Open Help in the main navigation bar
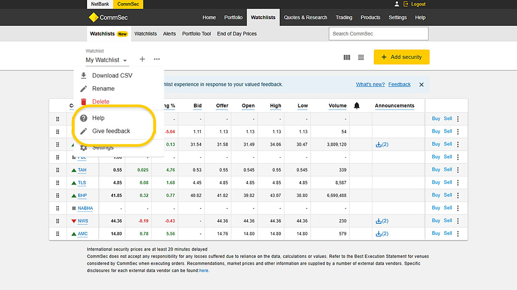The height and width of the screenshot is (290, 517). pos(420,18)
